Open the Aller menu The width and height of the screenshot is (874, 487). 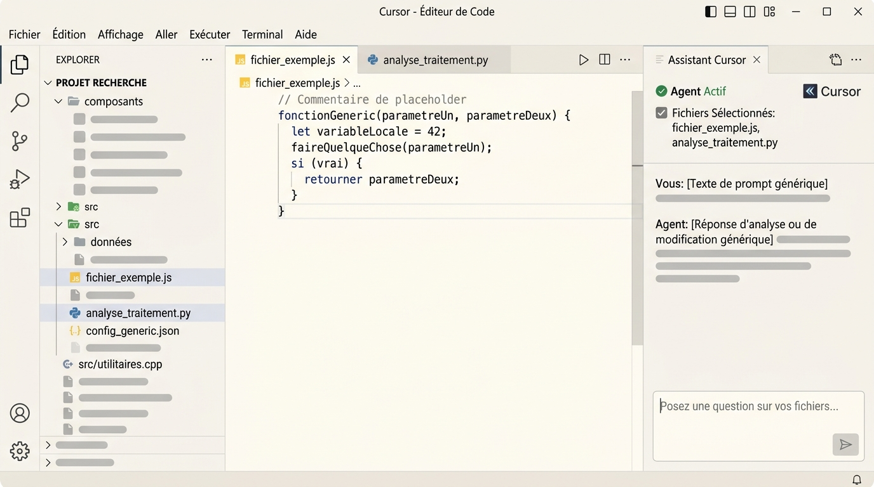[x=166, y=34]
